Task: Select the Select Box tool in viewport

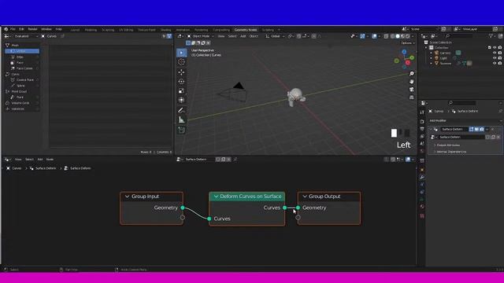Action: click(x=182, y=53)
